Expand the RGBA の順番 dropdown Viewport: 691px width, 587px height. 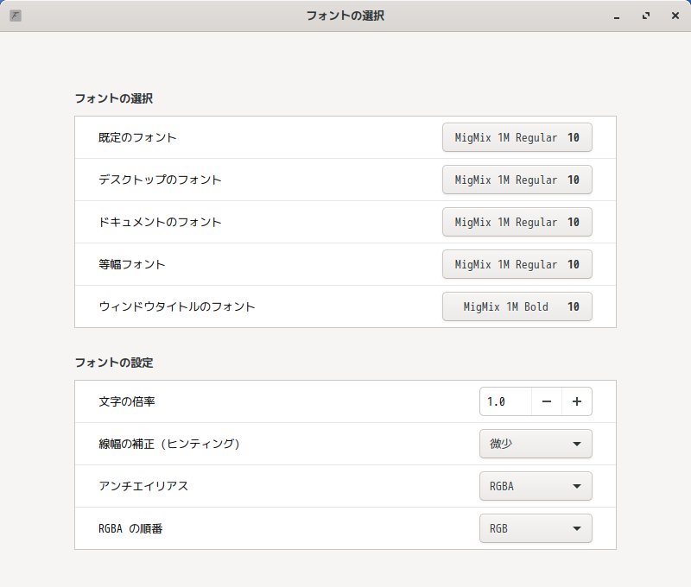click(x=536, y=528)
